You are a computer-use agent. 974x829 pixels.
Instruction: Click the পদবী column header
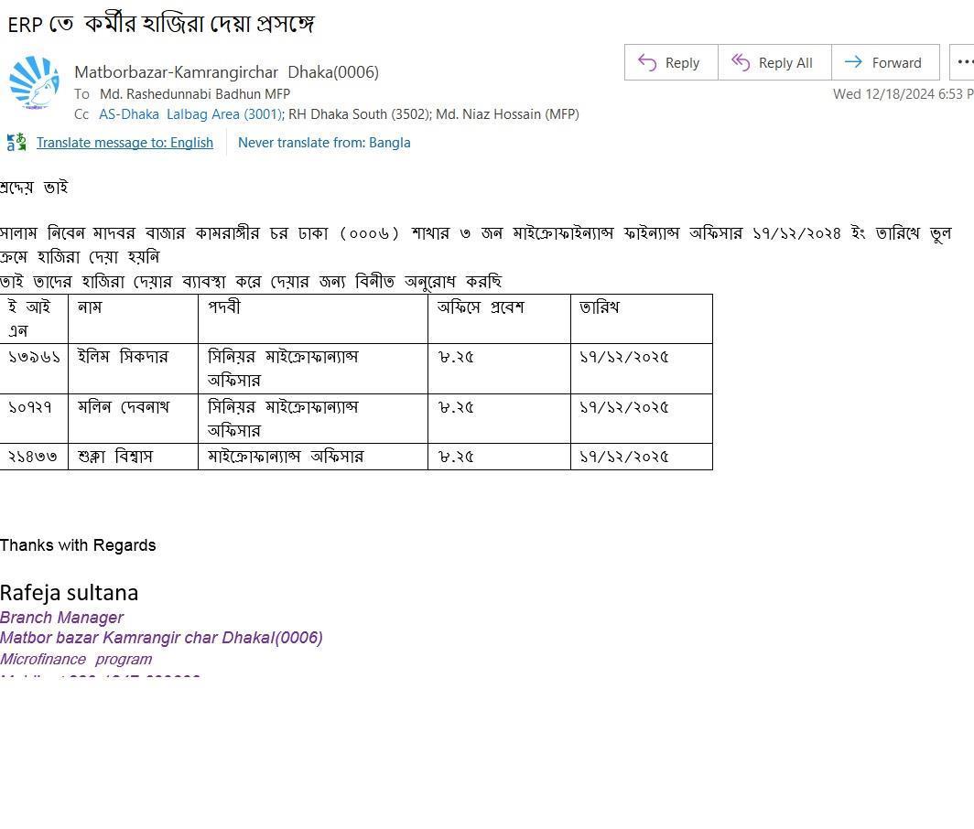[313, 318]
